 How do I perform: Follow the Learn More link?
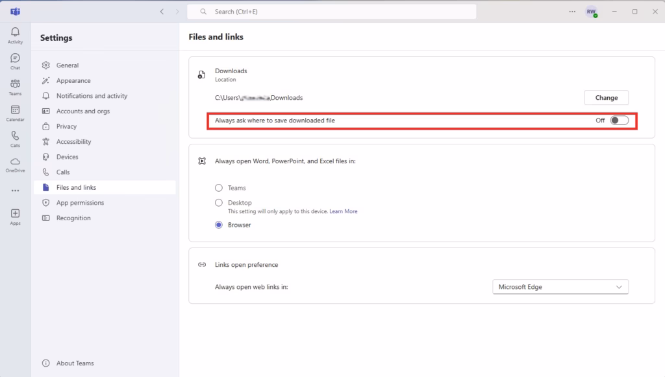(344, 211)
